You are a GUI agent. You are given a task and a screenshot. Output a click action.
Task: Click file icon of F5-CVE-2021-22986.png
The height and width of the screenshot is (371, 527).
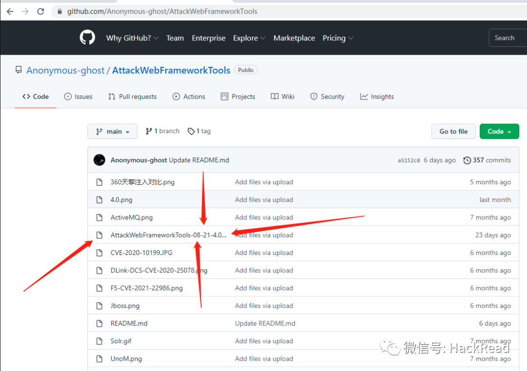click(99, 288)
